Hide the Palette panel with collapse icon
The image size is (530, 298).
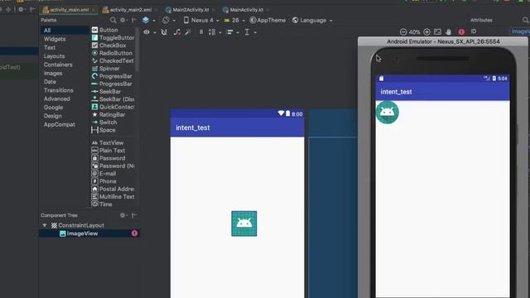134,20
